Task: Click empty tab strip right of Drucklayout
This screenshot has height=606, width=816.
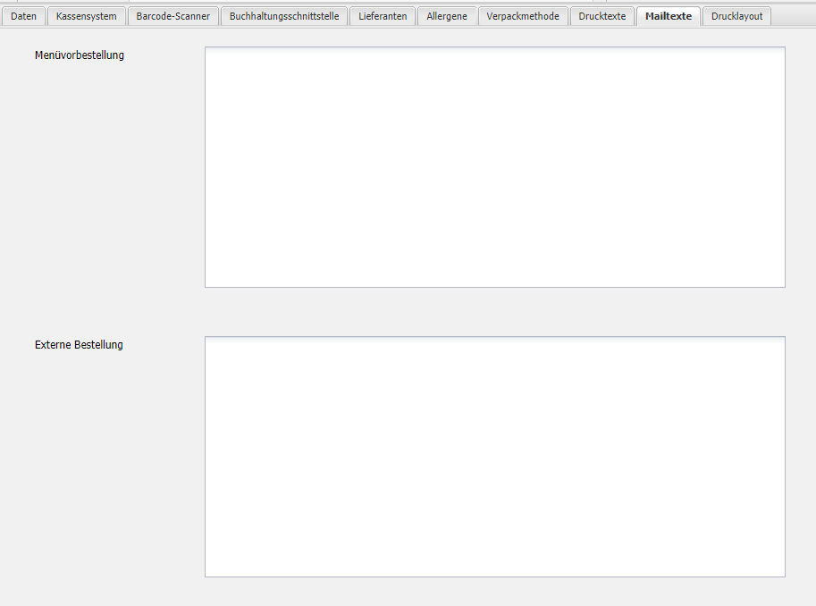Action: click(x=794, y=16)
